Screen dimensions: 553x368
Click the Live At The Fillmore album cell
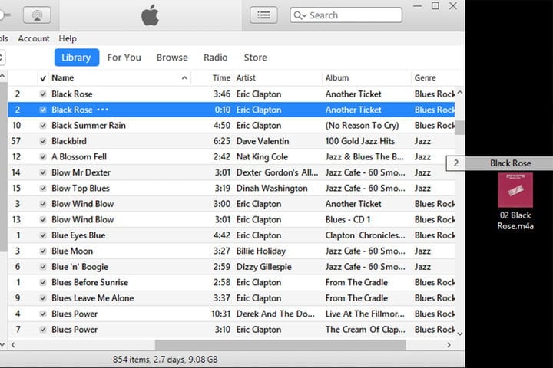(x=365, y=314)
